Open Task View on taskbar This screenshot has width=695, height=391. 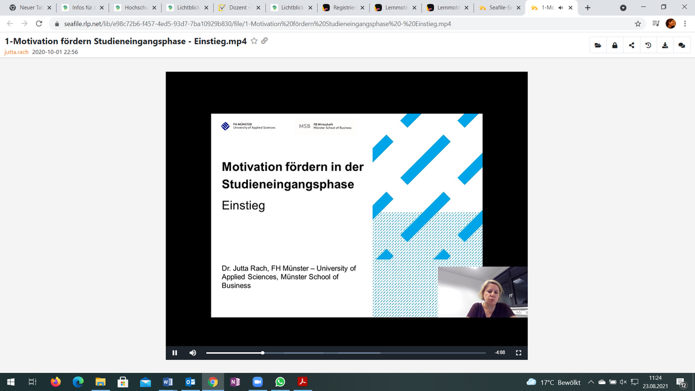pyautogui.click(x=33, y=382)
